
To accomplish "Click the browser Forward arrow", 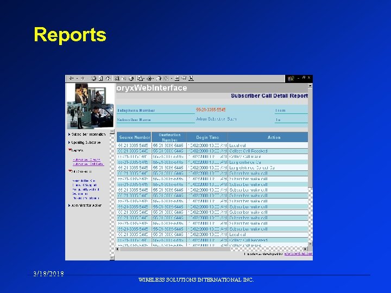I will point(83,79).
